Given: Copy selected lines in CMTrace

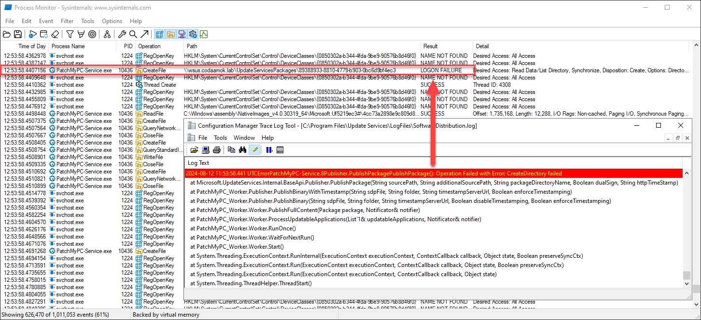Looking at the screenshot, I should pyautogui.click(x=232, y=150).
